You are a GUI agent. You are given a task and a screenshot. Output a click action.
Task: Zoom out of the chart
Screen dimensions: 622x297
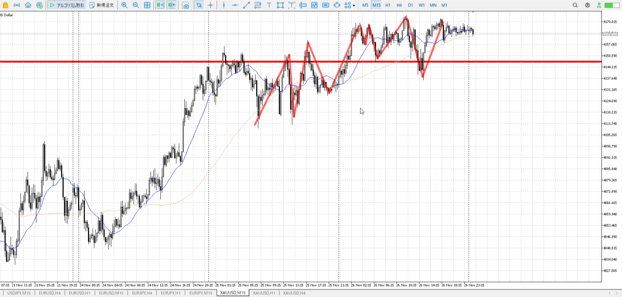click(x=136, y=5)
